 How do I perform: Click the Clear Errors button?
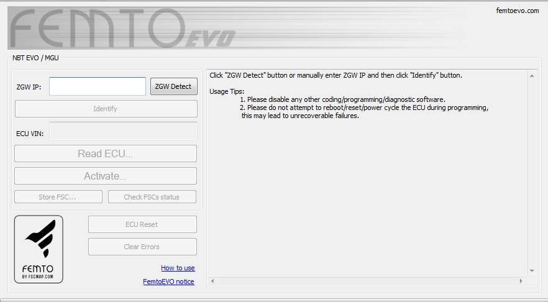[142, 247]
